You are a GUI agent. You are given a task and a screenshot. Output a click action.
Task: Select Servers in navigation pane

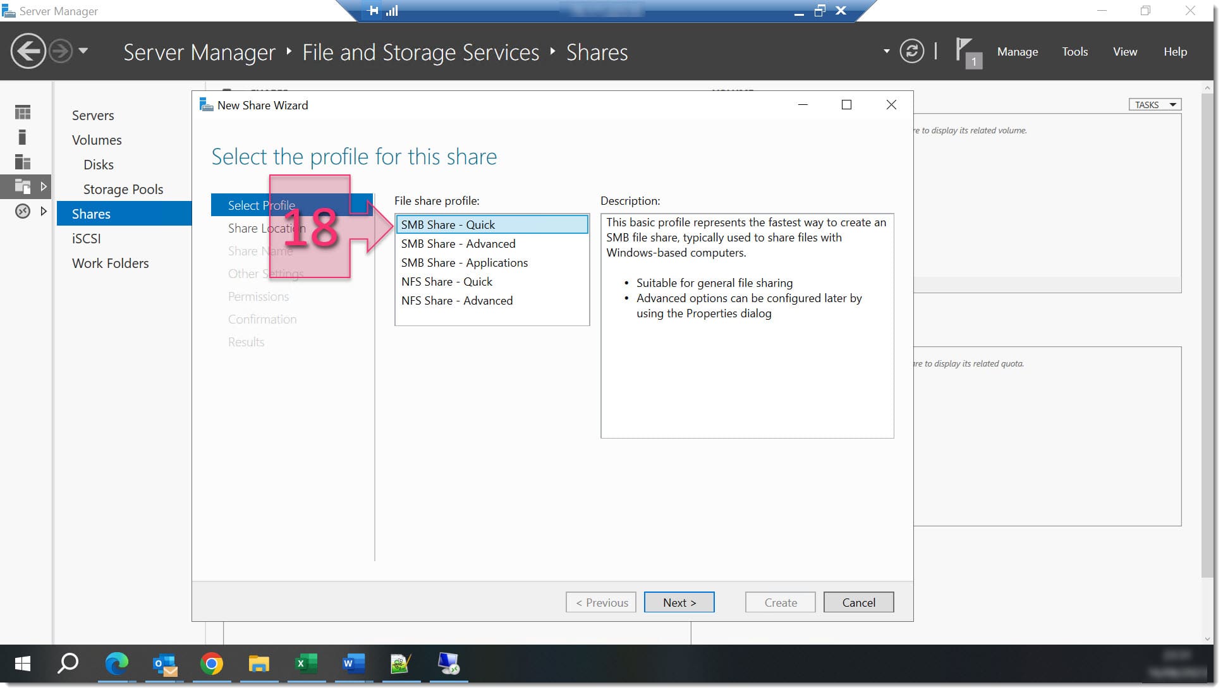tap(93, 116)
